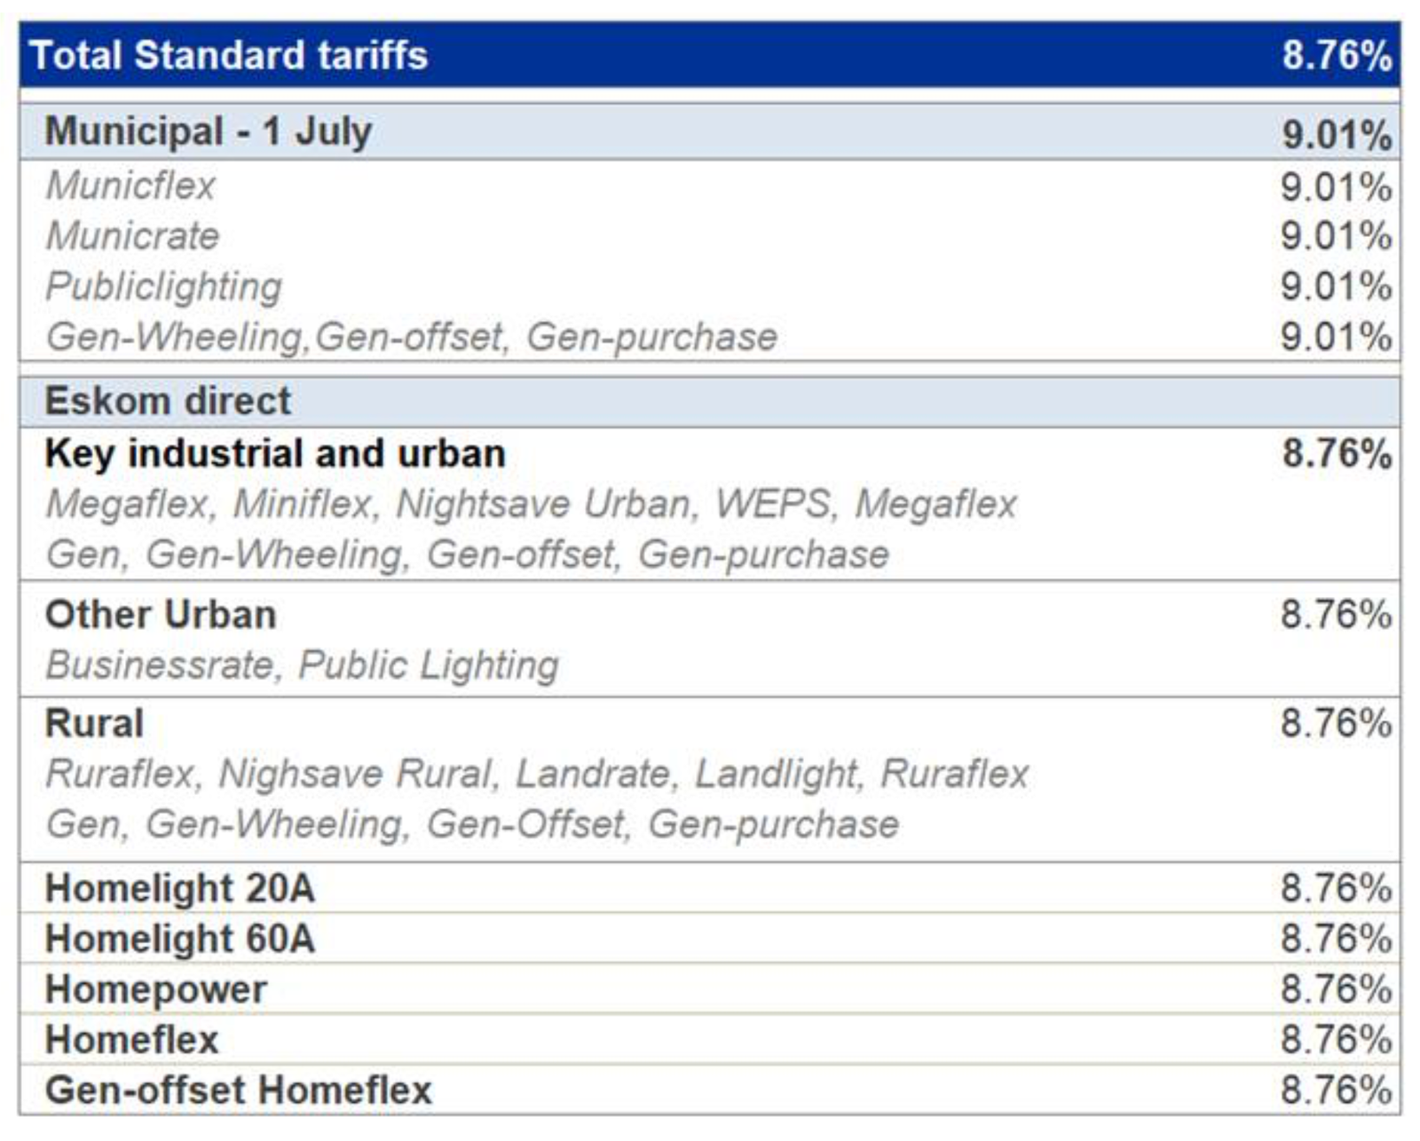Click the Megaflex, Miniflex, Nightsave Urban text line
This screenshot has width=1420, height=1141.
point(532,504)
